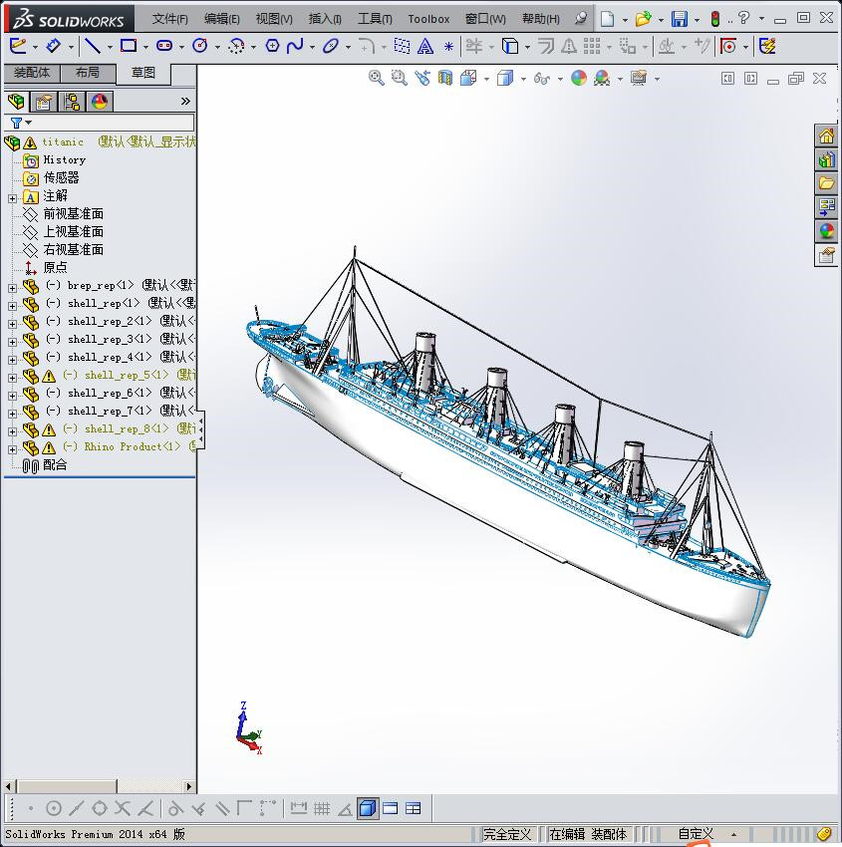Open the ConfigurationManager tab icon

coord(72,102)
